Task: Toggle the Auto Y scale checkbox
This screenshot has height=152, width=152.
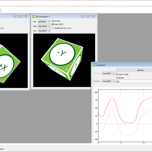Action: coord(117,74)
